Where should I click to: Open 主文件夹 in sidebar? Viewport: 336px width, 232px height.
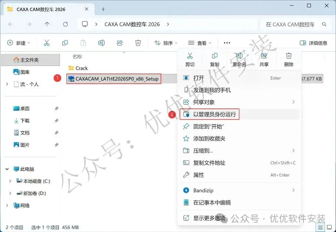[31, 60]
